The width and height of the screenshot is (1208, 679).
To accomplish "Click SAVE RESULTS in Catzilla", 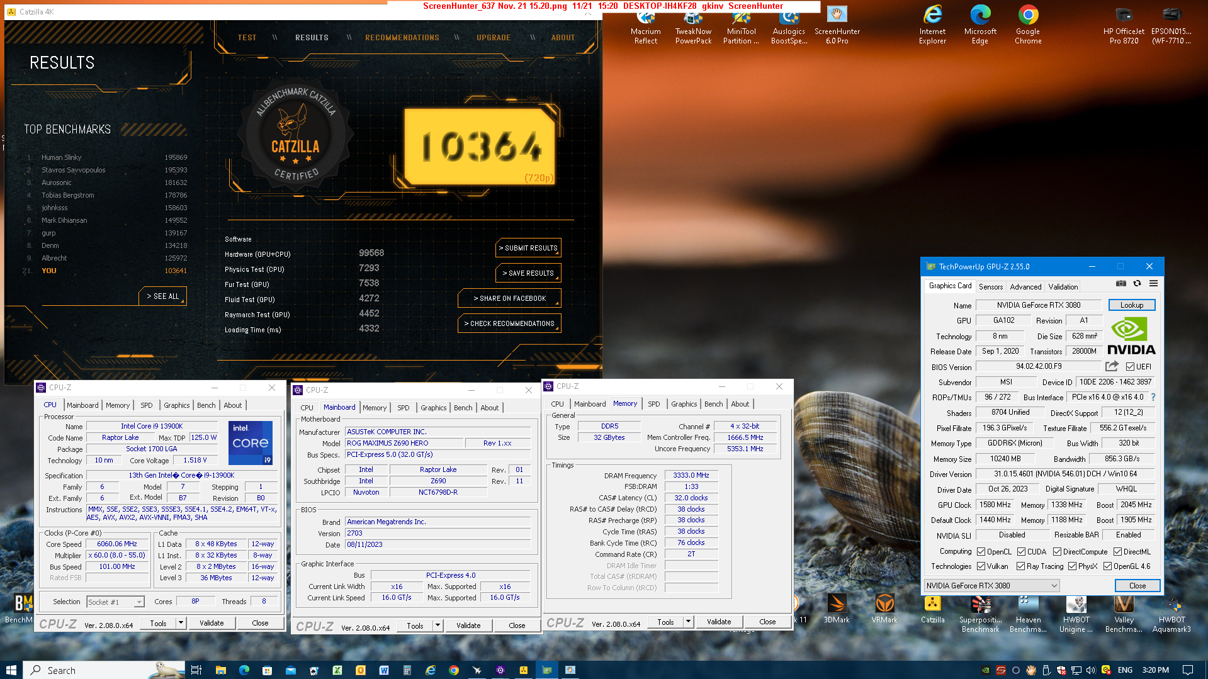I will [528, 273].
